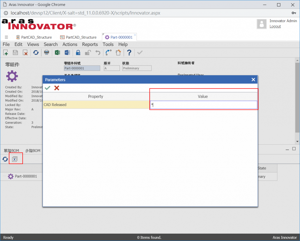Click the Delete item icon with red X

[25, 52]
